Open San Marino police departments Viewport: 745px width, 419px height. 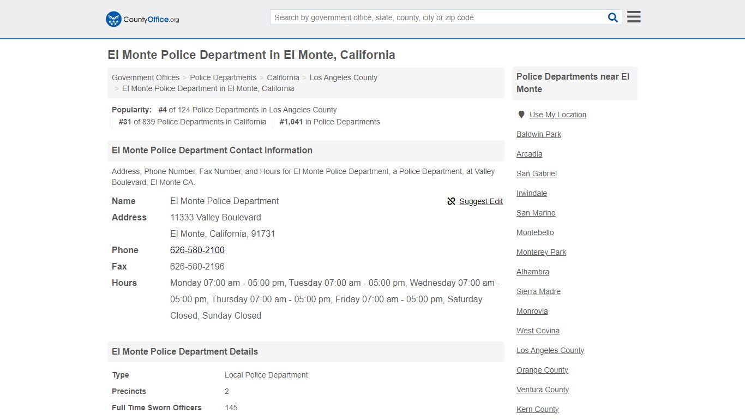pyautogui.click(x=536, y=213)
